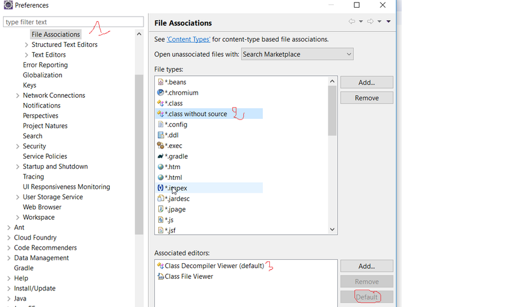Click the *.ddl file icon
The image size is (508, 307).
[161, 135]
